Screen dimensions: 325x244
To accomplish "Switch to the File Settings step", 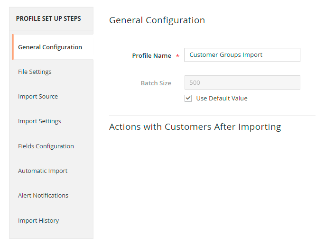I will (x=35, y=72).
